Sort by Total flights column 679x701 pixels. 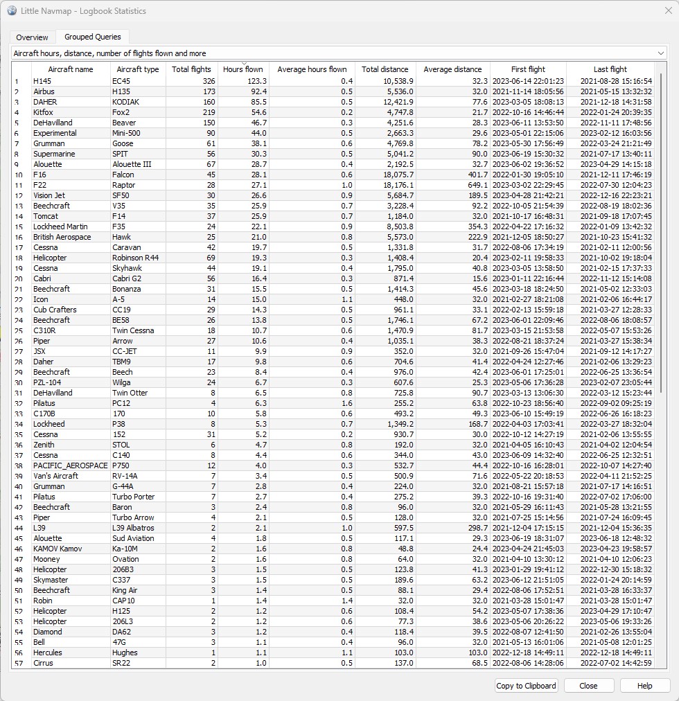191,69
